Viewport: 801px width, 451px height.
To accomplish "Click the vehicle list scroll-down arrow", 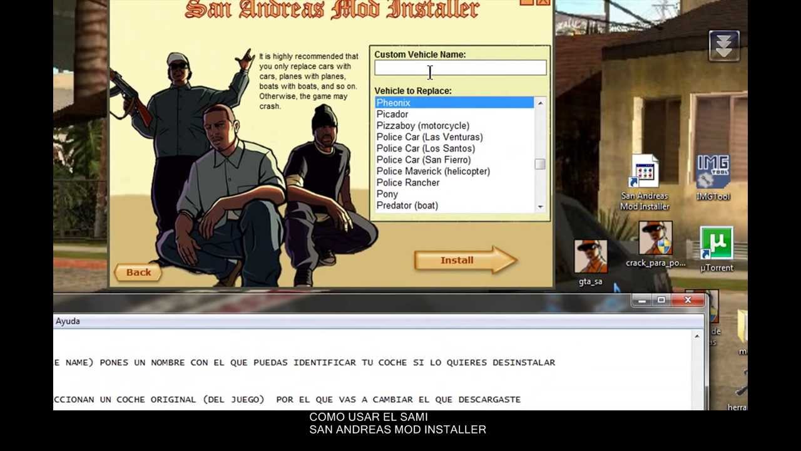I will point(540,207).
